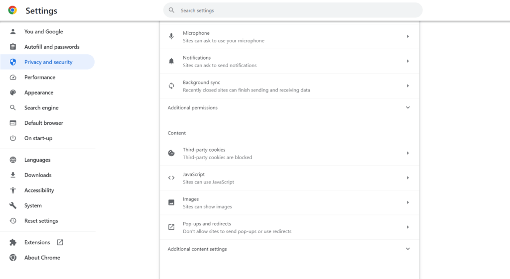Screen dimensions: 510x279
Task: Click the Notifications bell icon
Action: (x=171, y=61)
